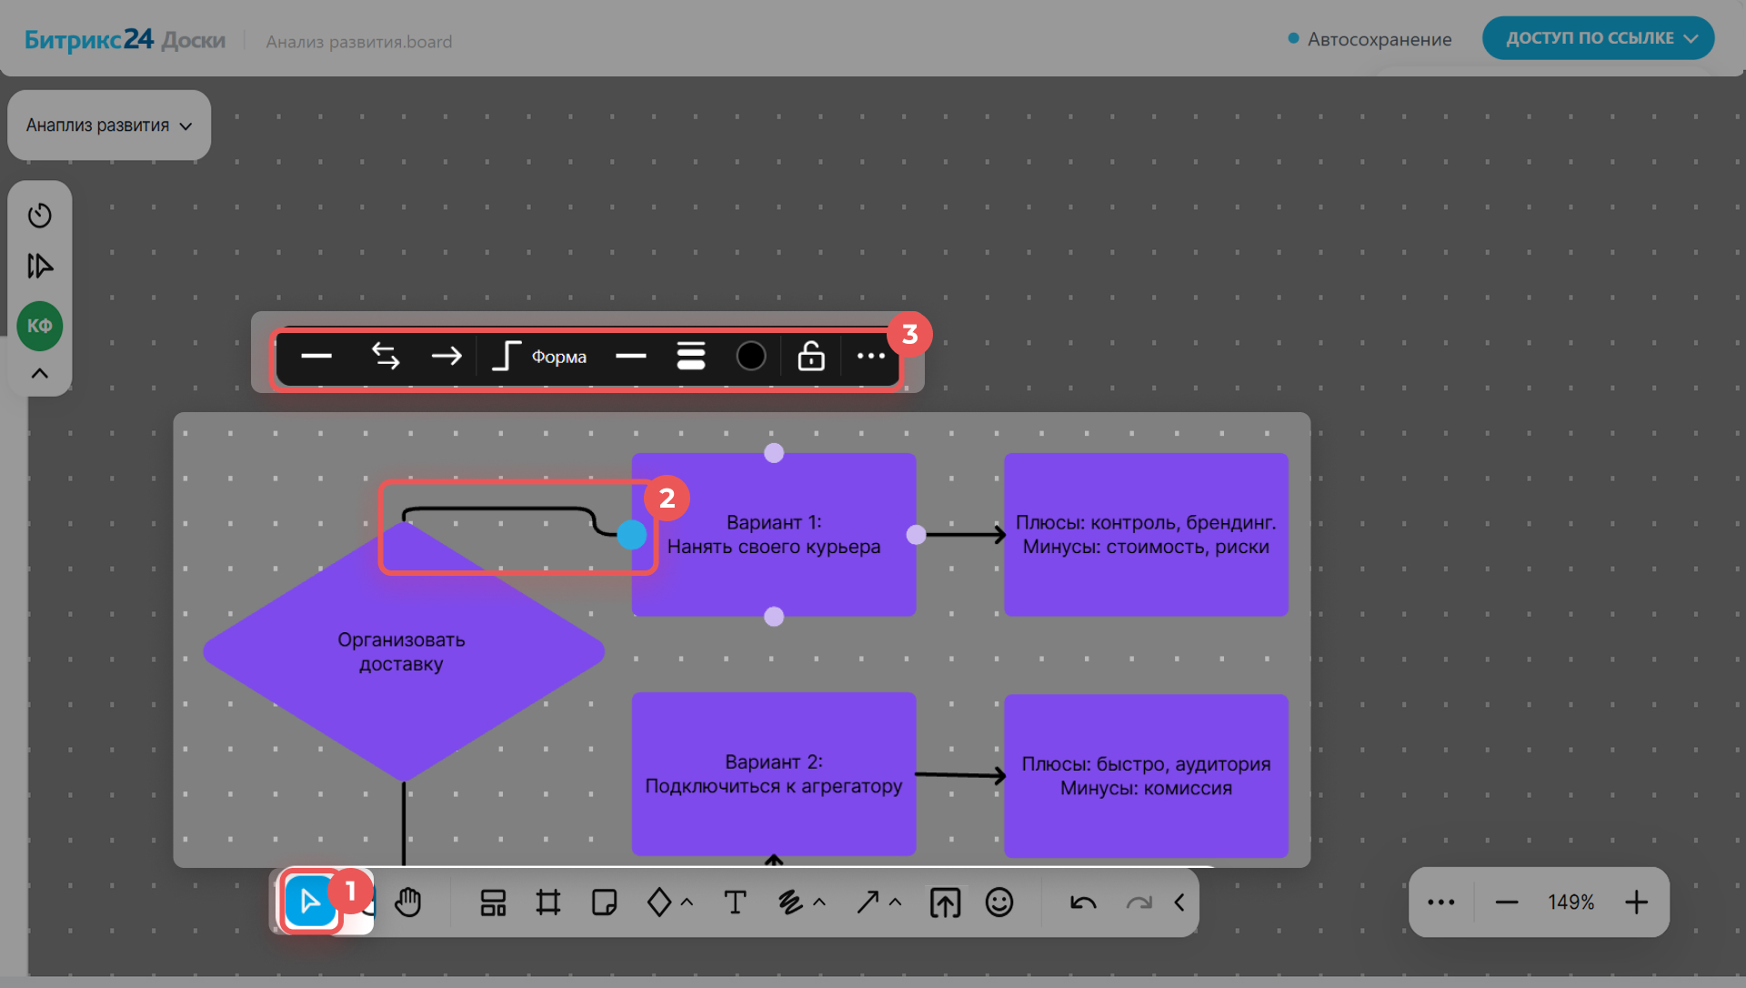Select the sticky note tool
This screenshot has width=1746, height=988.
(x=604, y=902)
